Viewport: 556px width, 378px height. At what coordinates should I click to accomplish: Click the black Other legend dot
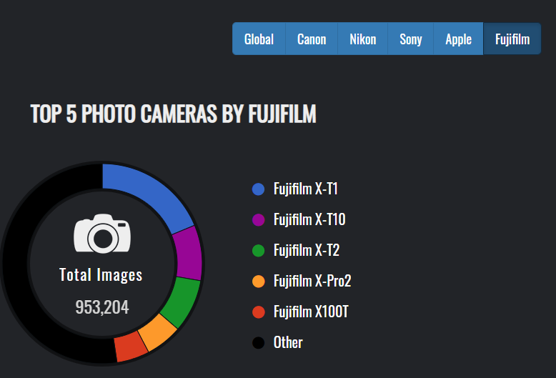pyautogui.click(x=258, y=343)
